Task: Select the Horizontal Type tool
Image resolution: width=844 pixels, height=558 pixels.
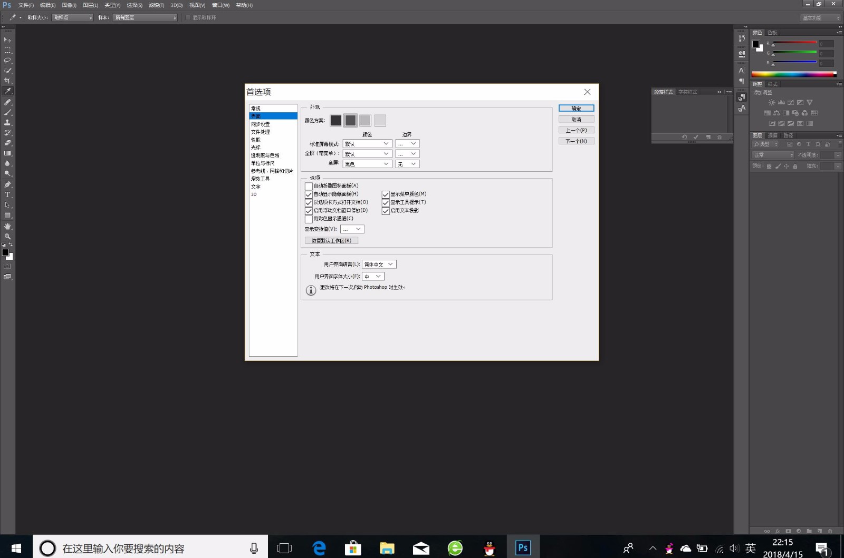Action: tap(7, 194)
